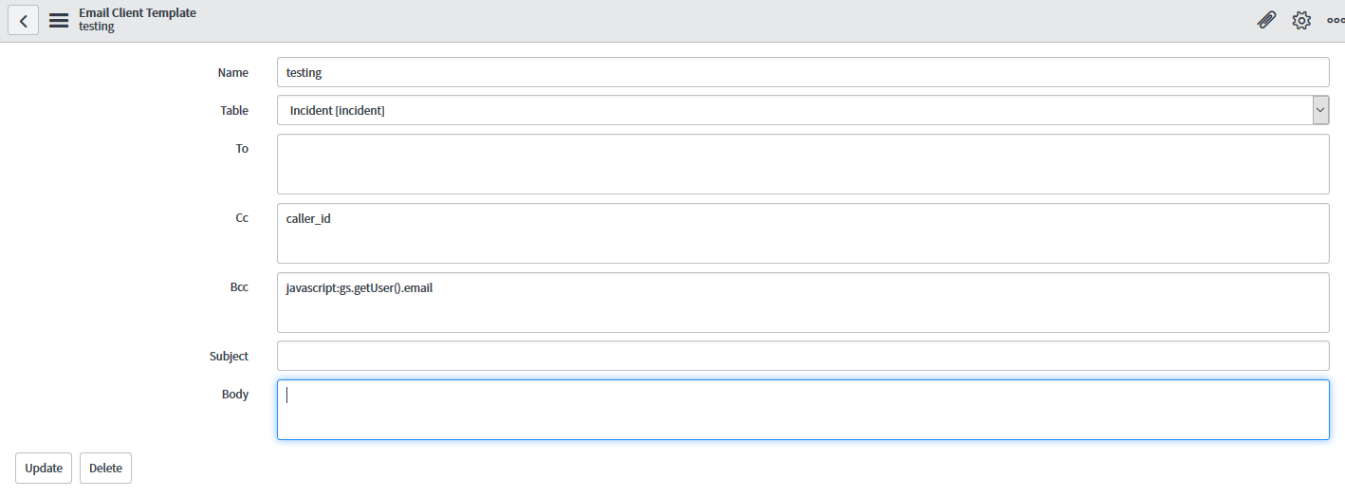Screen dimensions: 1345x497
Task: Click inside the empty To field
Action: coord(803,164)
